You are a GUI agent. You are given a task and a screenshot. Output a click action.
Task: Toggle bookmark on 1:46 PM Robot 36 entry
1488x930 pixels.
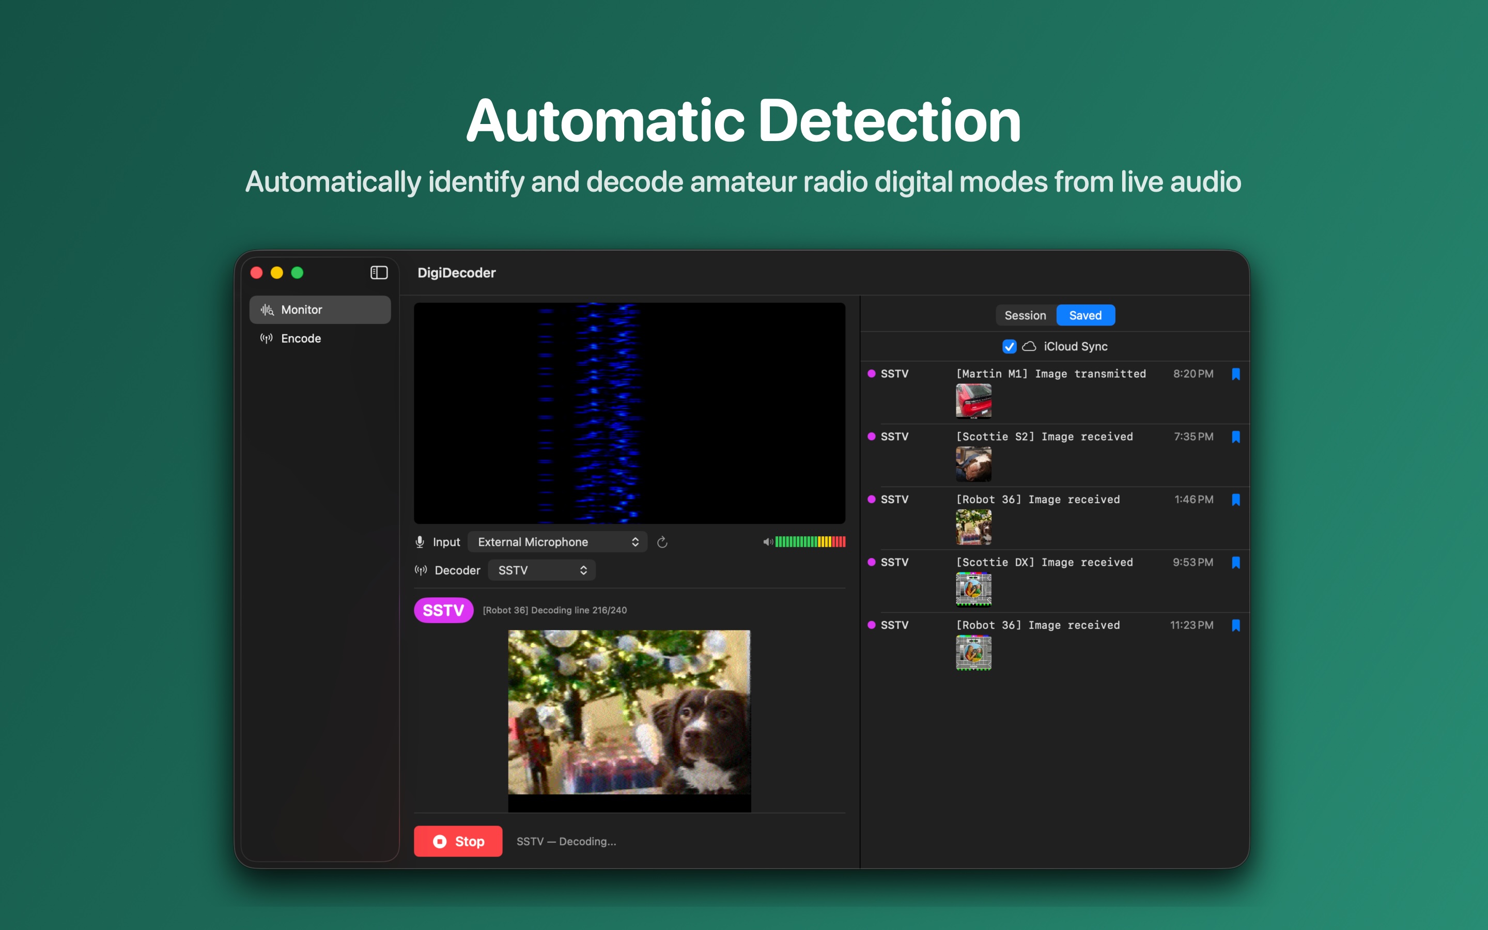pos(1236,500)
